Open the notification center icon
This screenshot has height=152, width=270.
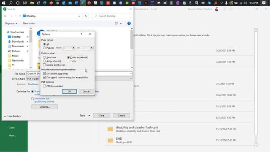pyautogui.click(x=264, y=3)
